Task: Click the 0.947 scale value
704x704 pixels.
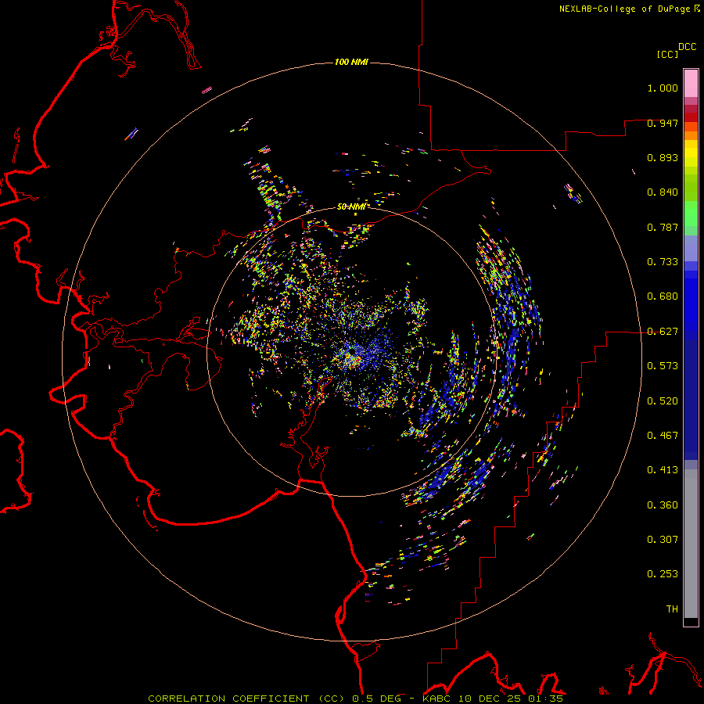Action: (663, 123)
